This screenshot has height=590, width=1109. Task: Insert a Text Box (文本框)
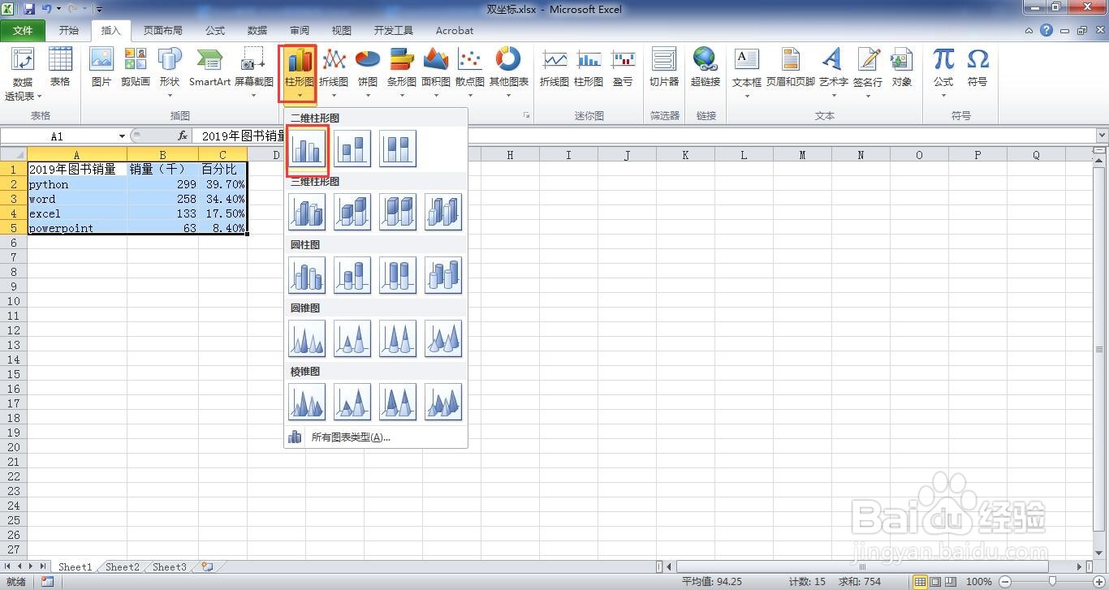click(x=747, y=74)
